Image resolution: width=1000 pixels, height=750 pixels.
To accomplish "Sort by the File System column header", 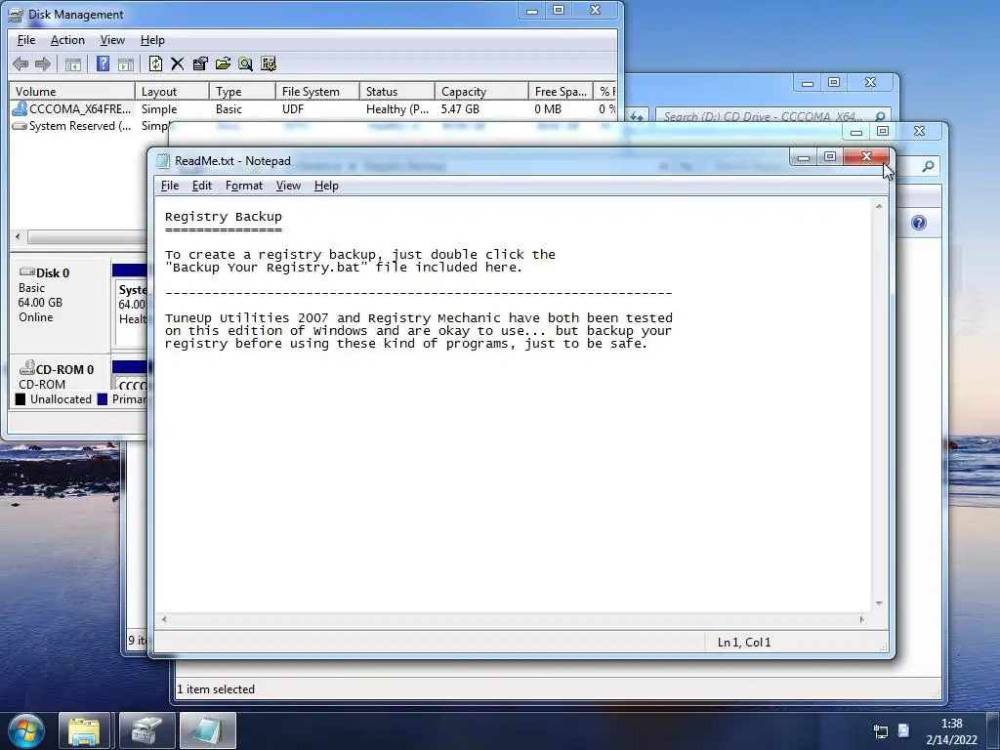I will (x=317, y=91).
